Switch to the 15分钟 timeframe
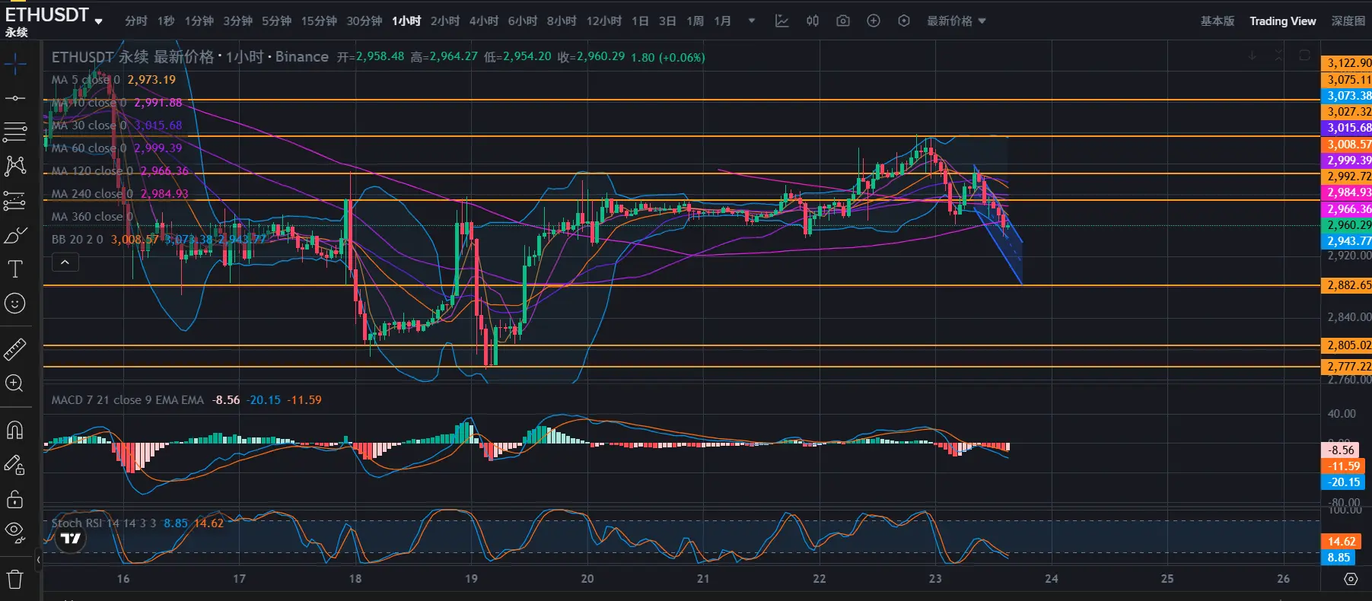Image resolution: width=1372 pixels, height=601 pixels. (x=319, y=21)
